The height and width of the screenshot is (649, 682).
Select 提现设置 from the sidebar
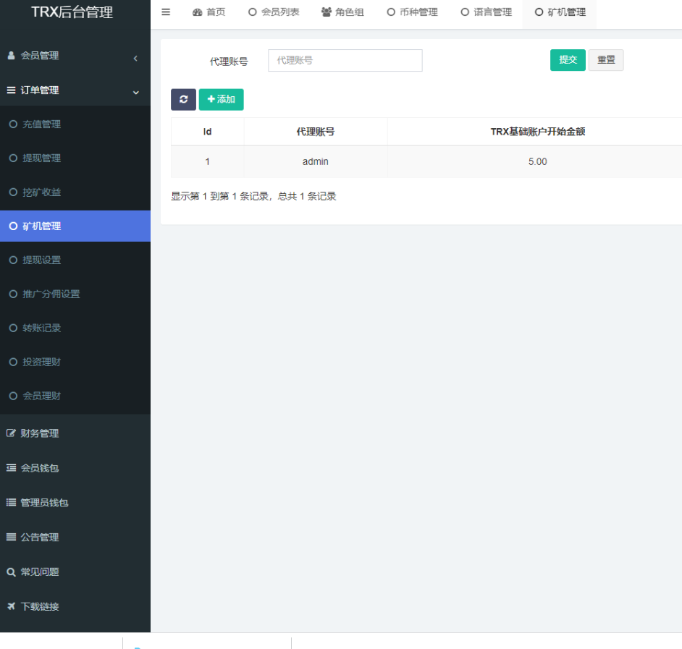(42, 260)
